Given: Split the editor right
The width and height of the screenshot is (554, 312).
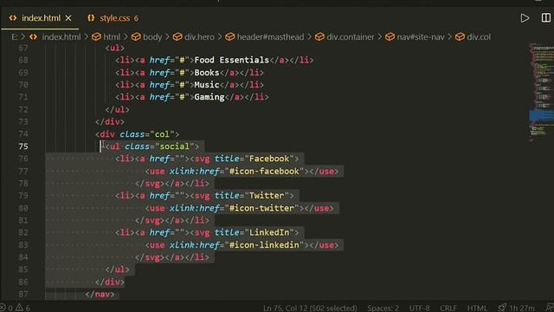Looking at the screenshot, I should [x=546, y=17].
